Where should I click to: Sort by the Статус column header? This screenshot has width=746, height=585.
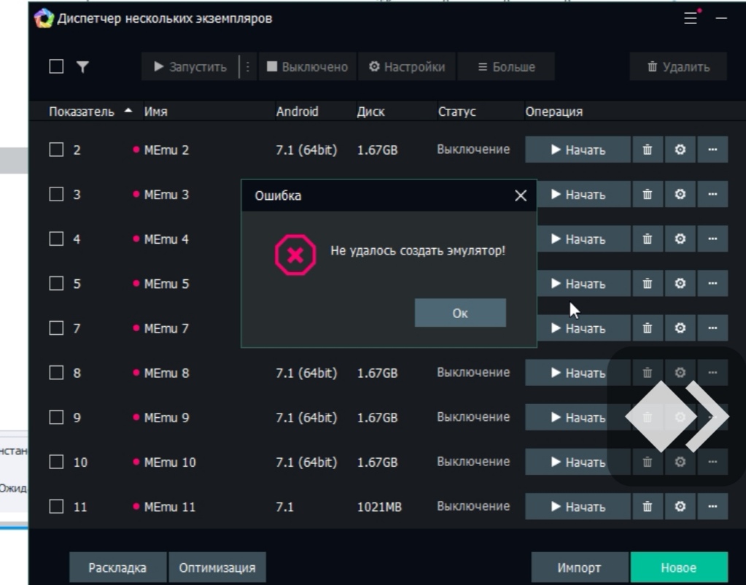456,112
